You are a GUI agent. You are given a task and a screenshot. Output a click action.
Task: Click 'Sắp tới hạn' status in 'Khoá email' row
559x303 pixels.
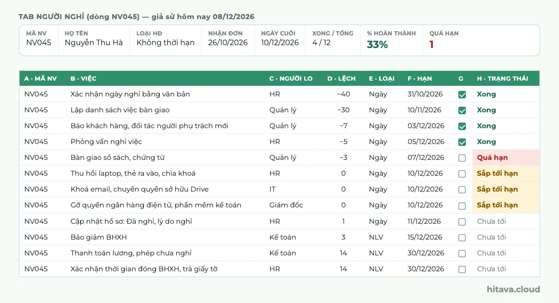tap(506, 189)
